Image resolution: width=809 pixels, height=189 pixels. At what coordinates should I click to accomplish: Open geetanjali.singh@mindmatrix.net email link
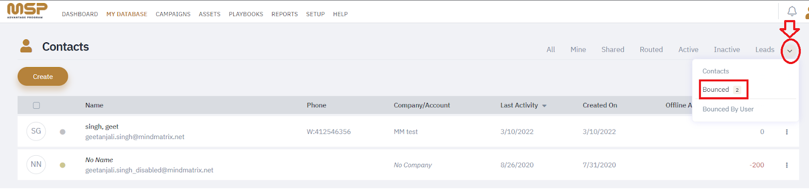[135, 137]
